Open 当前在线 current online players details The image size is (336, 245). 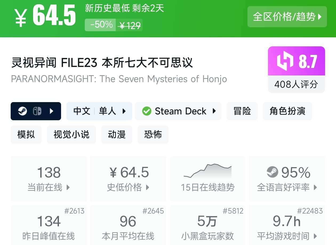pyautogui.click(x=49, y=179)
